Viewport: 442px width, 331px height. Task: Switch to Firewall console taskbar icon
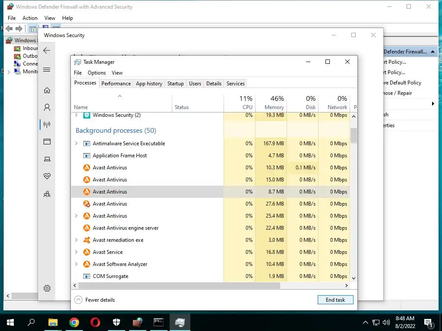138,322
